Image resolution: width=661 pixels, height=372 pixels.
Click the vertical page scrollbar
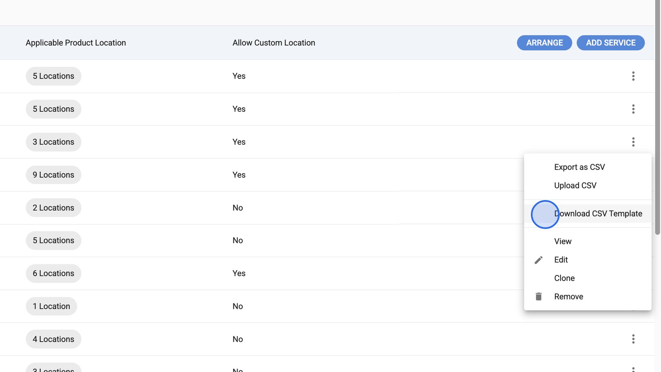(x=657, y=124)
